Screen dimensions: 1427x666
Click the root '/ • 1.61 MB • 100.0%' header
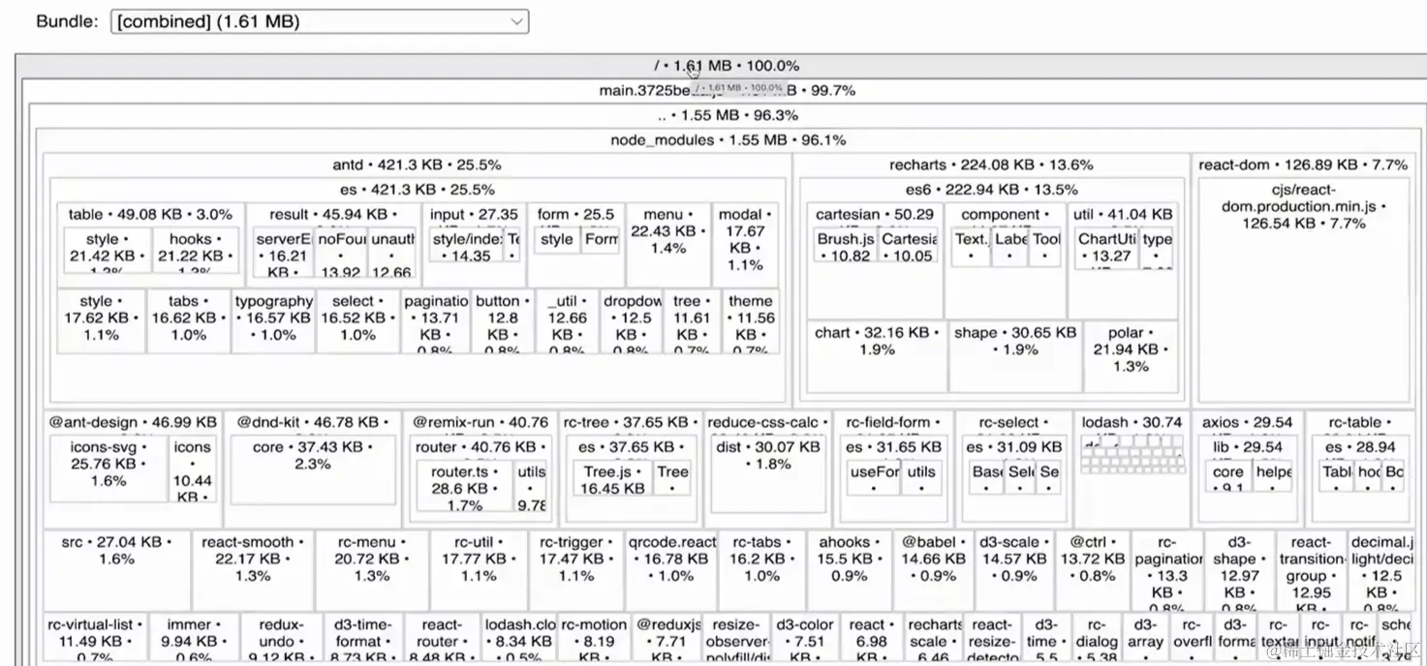pos(727,66)
